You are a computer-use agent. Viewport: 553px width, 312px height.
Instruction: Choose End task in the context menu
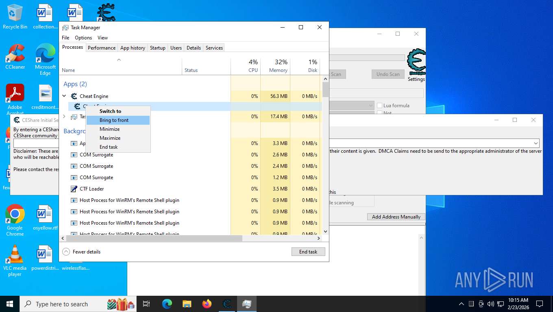pos(118,147)
